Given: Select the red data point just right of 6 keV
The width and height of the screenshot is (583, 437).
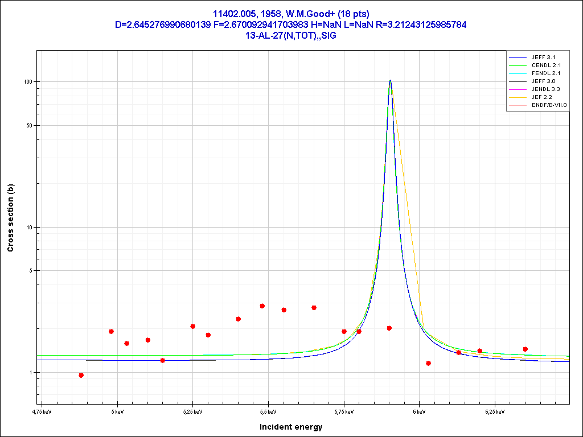Looking at the screenshot, I should click(429, 363).
